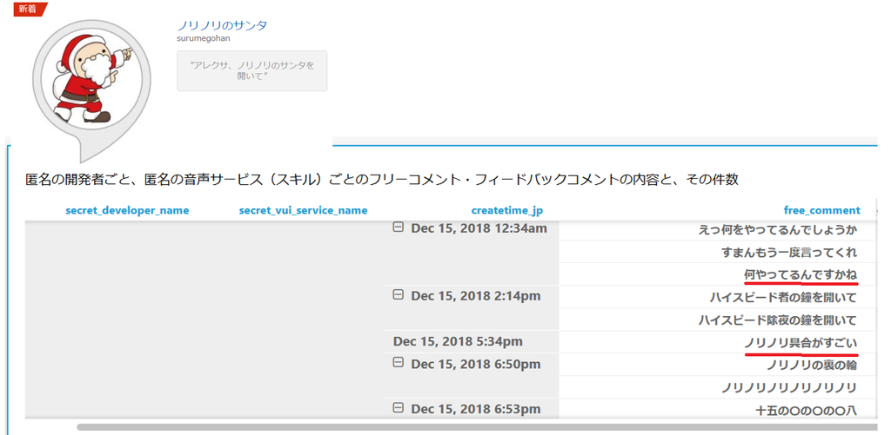Click the horizontal scrollbar under the table
The image size is (891, 435).
[x=478, y=426]
